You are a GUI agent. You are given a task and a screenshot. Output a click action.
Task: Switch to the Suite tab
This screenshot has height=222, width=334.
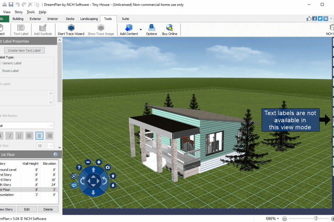pyautogui.click(x=125, y=19)
